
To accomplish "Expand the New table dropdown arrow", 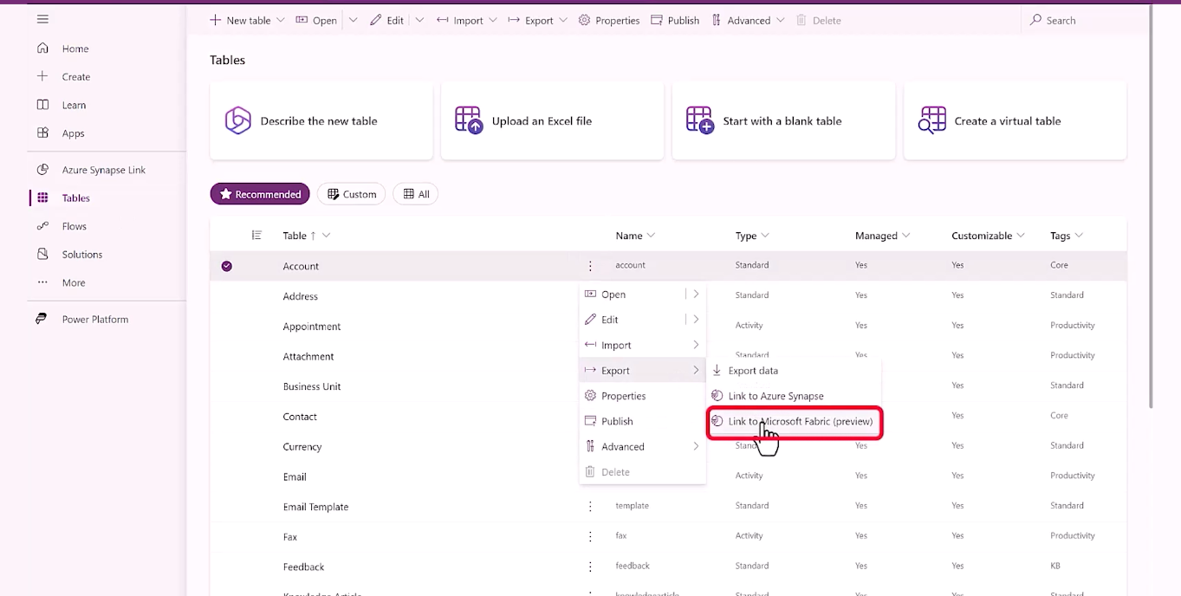I will pyautogui.click(x=281, y=20).
